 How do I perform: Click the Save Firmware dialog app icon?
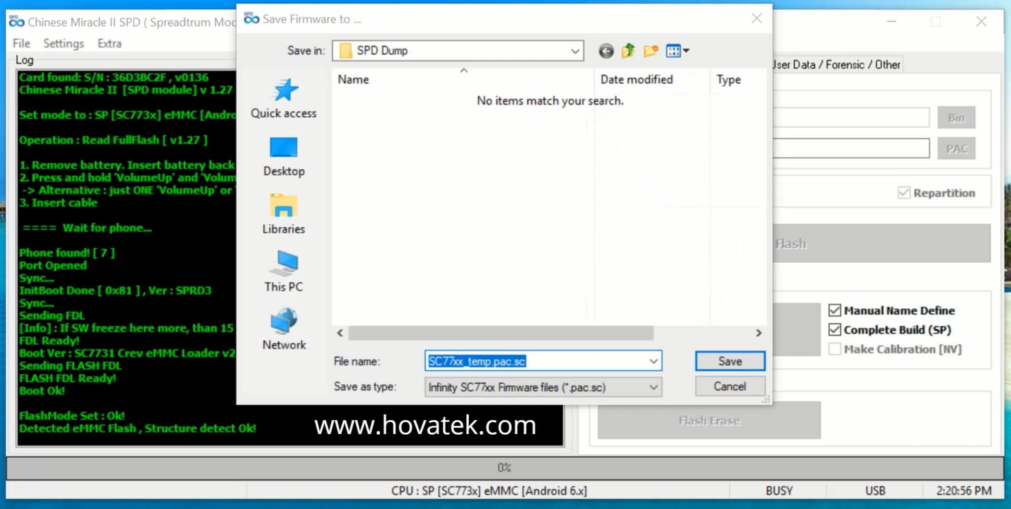pos(251,19)
